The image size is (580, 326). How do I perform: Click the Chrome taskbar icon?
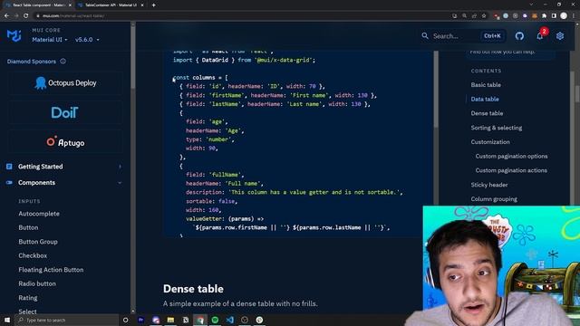click(x=200, y=320)
